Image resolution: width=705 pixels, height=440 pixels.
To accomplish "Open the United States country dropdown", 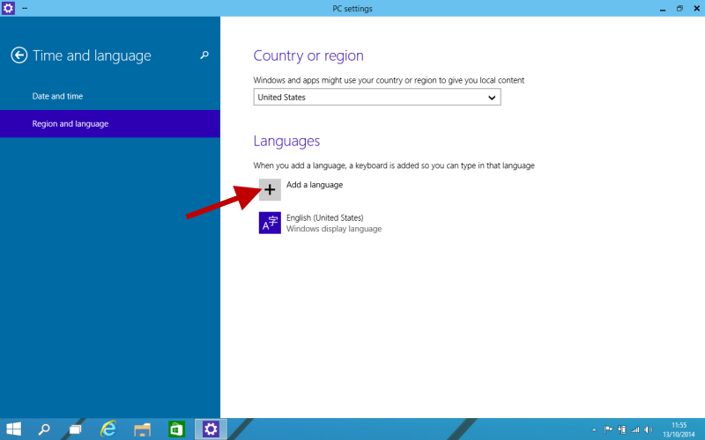I will (377, 97).
